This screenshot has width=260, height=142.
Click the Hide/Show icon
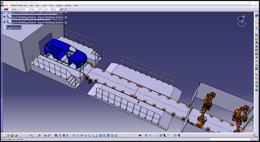pyautogui.click(x=112, y=135)
